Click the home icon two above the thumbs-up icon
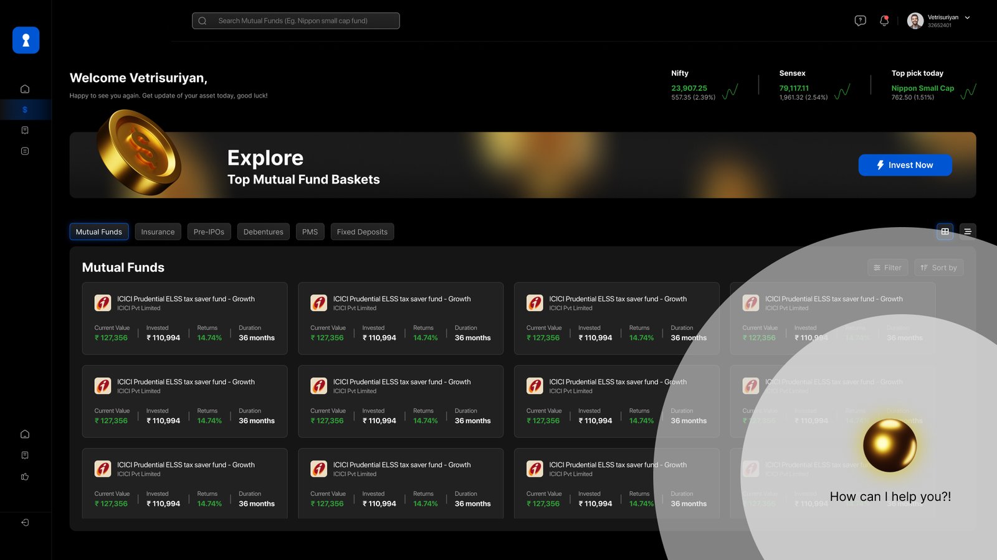 25,434
